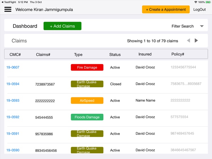Open claim 19-0592
Screen dimensions: 212x159
click(13, 117)
